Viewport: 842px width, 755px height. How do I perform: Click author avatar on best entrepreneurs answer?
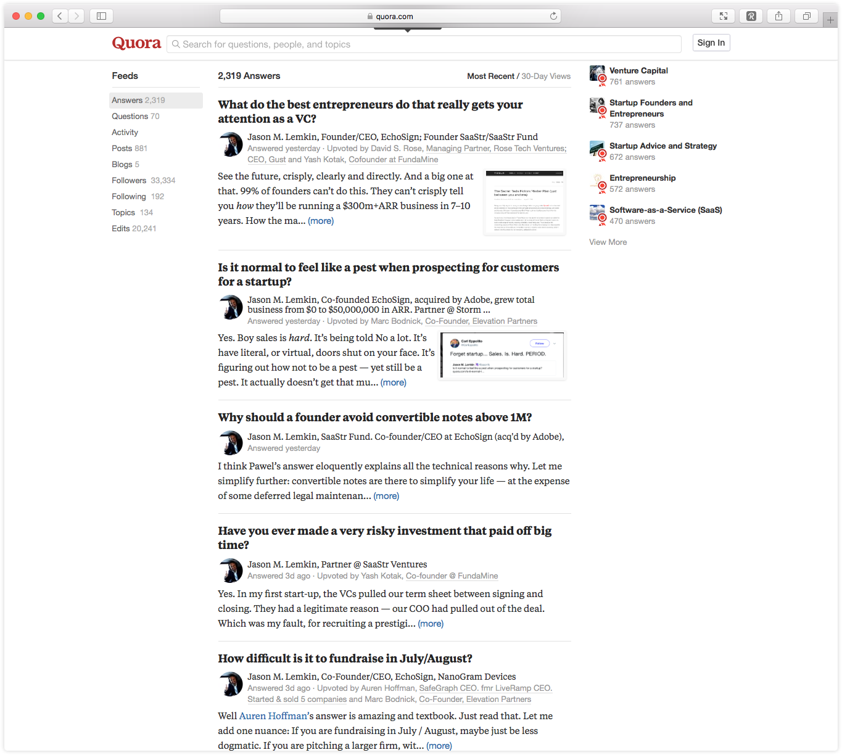click(231, 144)
